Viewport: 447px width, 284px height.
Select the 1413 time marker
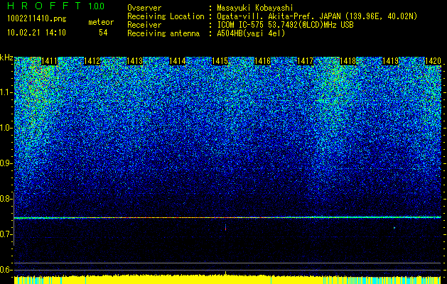[x=134, y=61]
